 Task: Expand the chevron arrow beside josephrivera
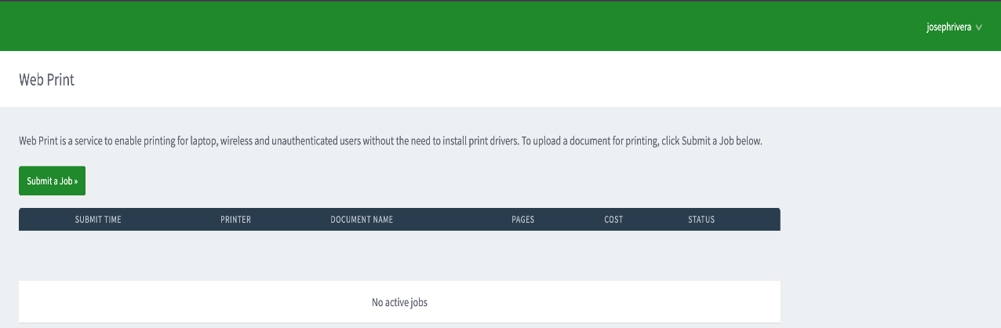tap(978, 27)
